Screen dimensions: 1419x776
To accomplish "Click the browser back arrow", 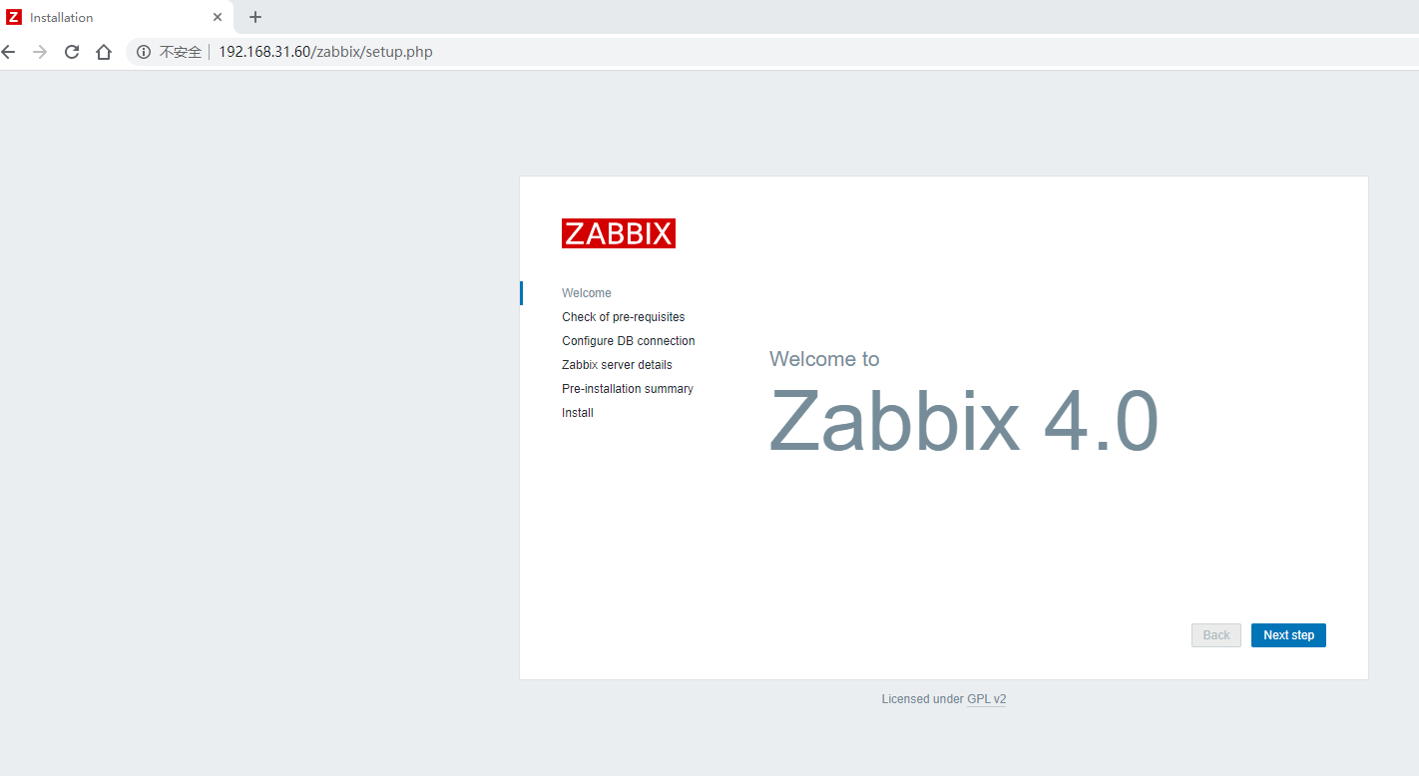I will [x=8, y=52].
